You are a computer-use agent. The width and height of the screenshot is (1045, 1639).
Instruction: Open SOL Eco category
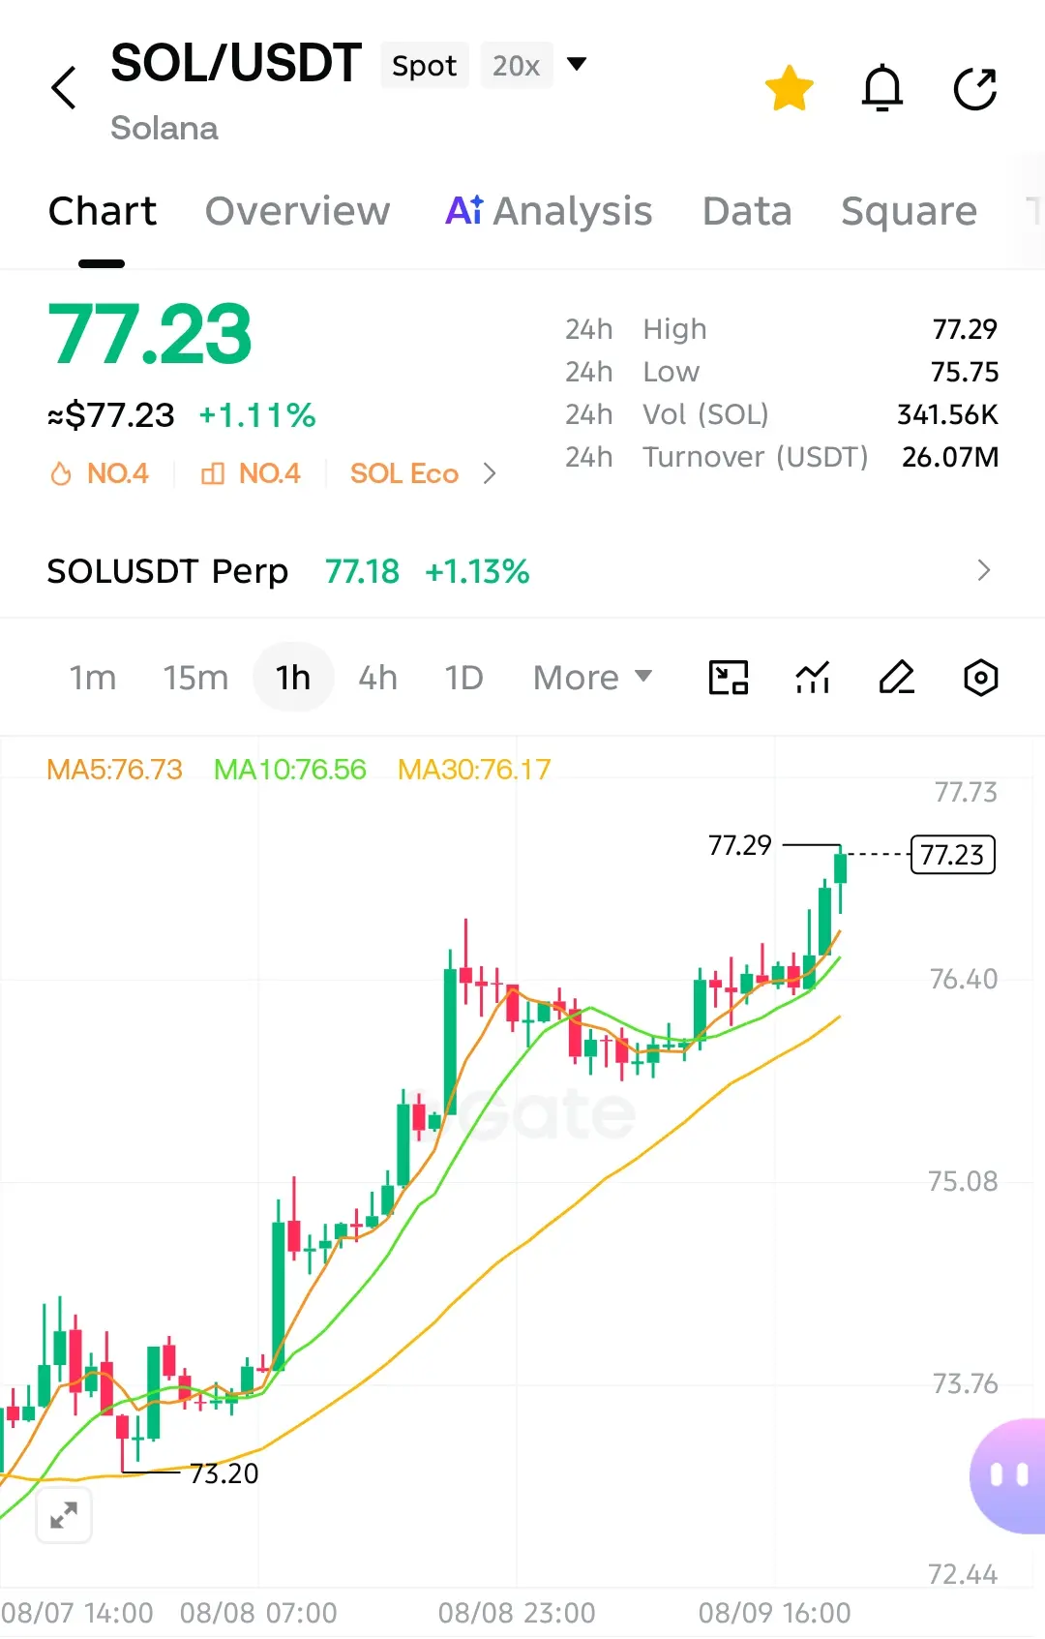[x=404, y=473]
